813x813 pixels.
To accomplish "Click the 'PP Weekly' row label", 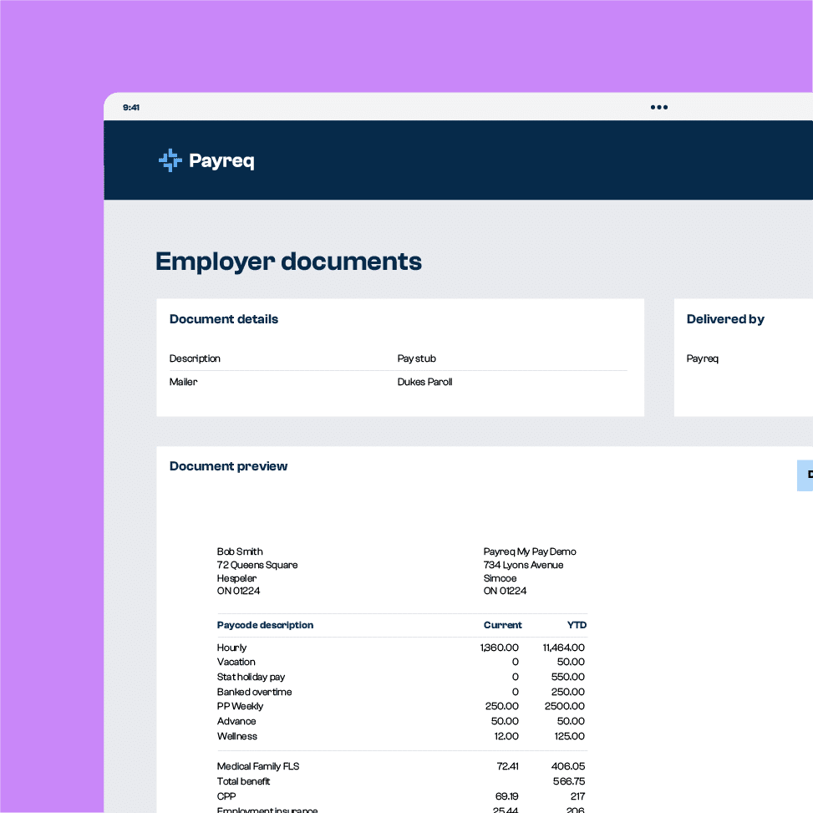I will (x=240, y=706).
